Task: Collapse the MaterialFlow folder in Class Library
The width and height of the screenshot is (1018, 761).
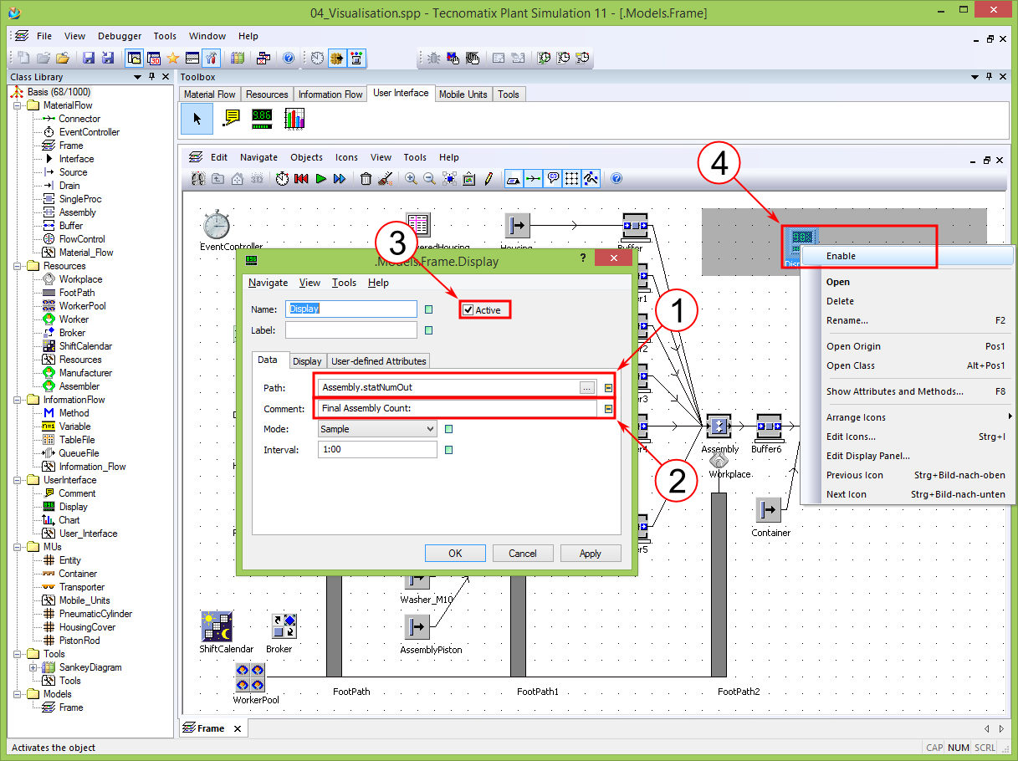Action: 18,105
